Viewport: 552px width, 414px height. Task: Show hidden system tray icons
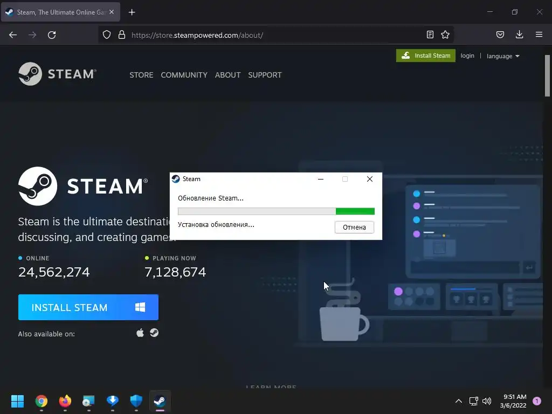(458, 401)
